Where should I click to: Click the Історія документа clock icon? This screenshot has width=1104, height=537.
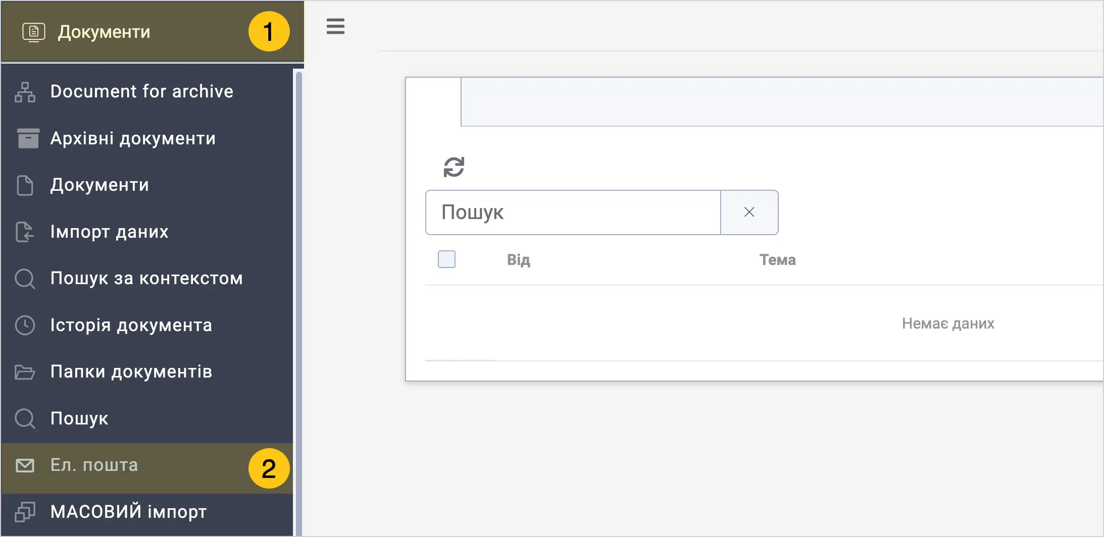[x=25, y=325]
